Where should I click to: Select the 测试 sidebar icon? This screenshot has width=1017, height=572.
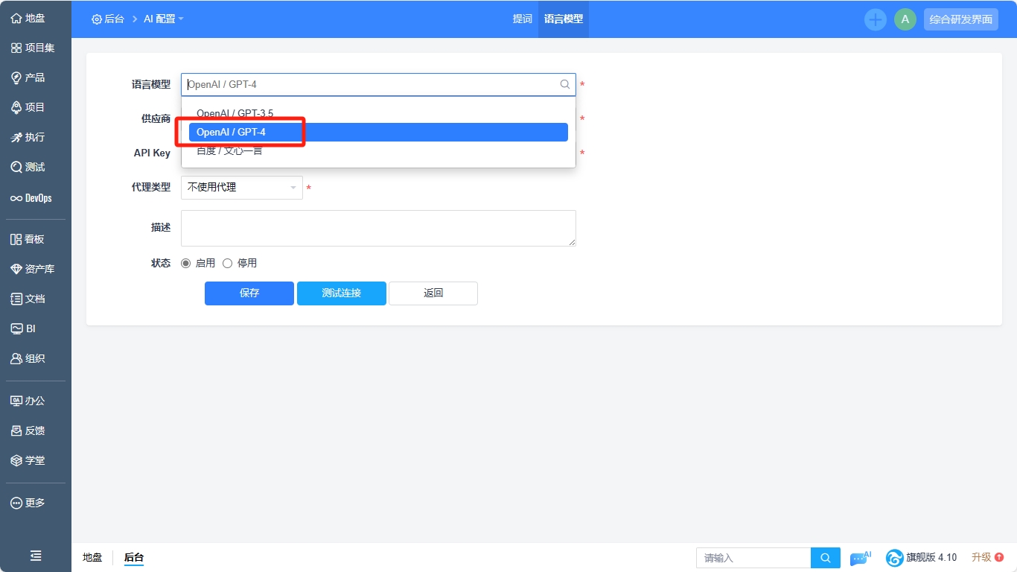[x=34, y=167]
